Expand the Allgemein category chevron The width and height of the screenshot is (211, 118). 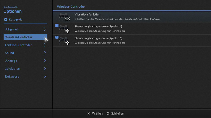45,29
